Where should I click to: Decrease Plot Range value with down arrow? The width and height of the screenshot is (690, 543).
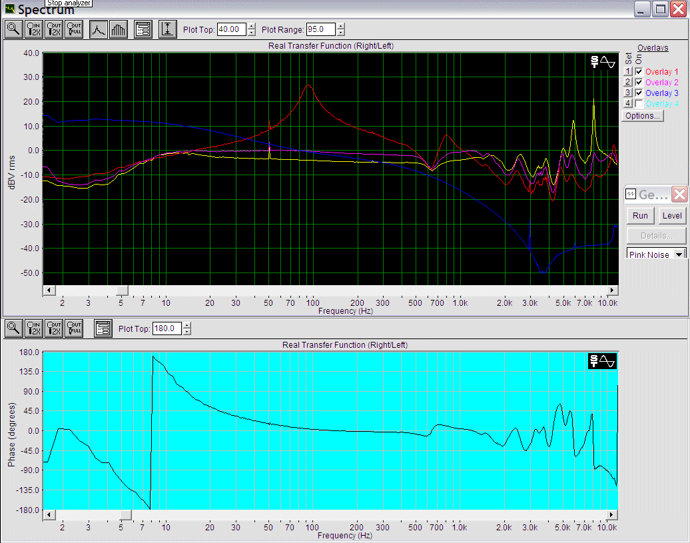[340, 33]
